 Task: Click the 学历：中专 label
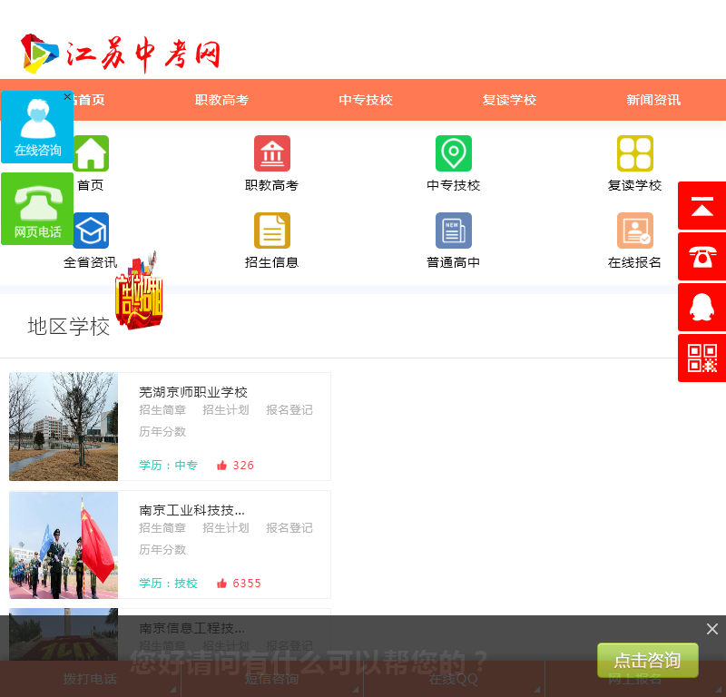click(168, 466)
